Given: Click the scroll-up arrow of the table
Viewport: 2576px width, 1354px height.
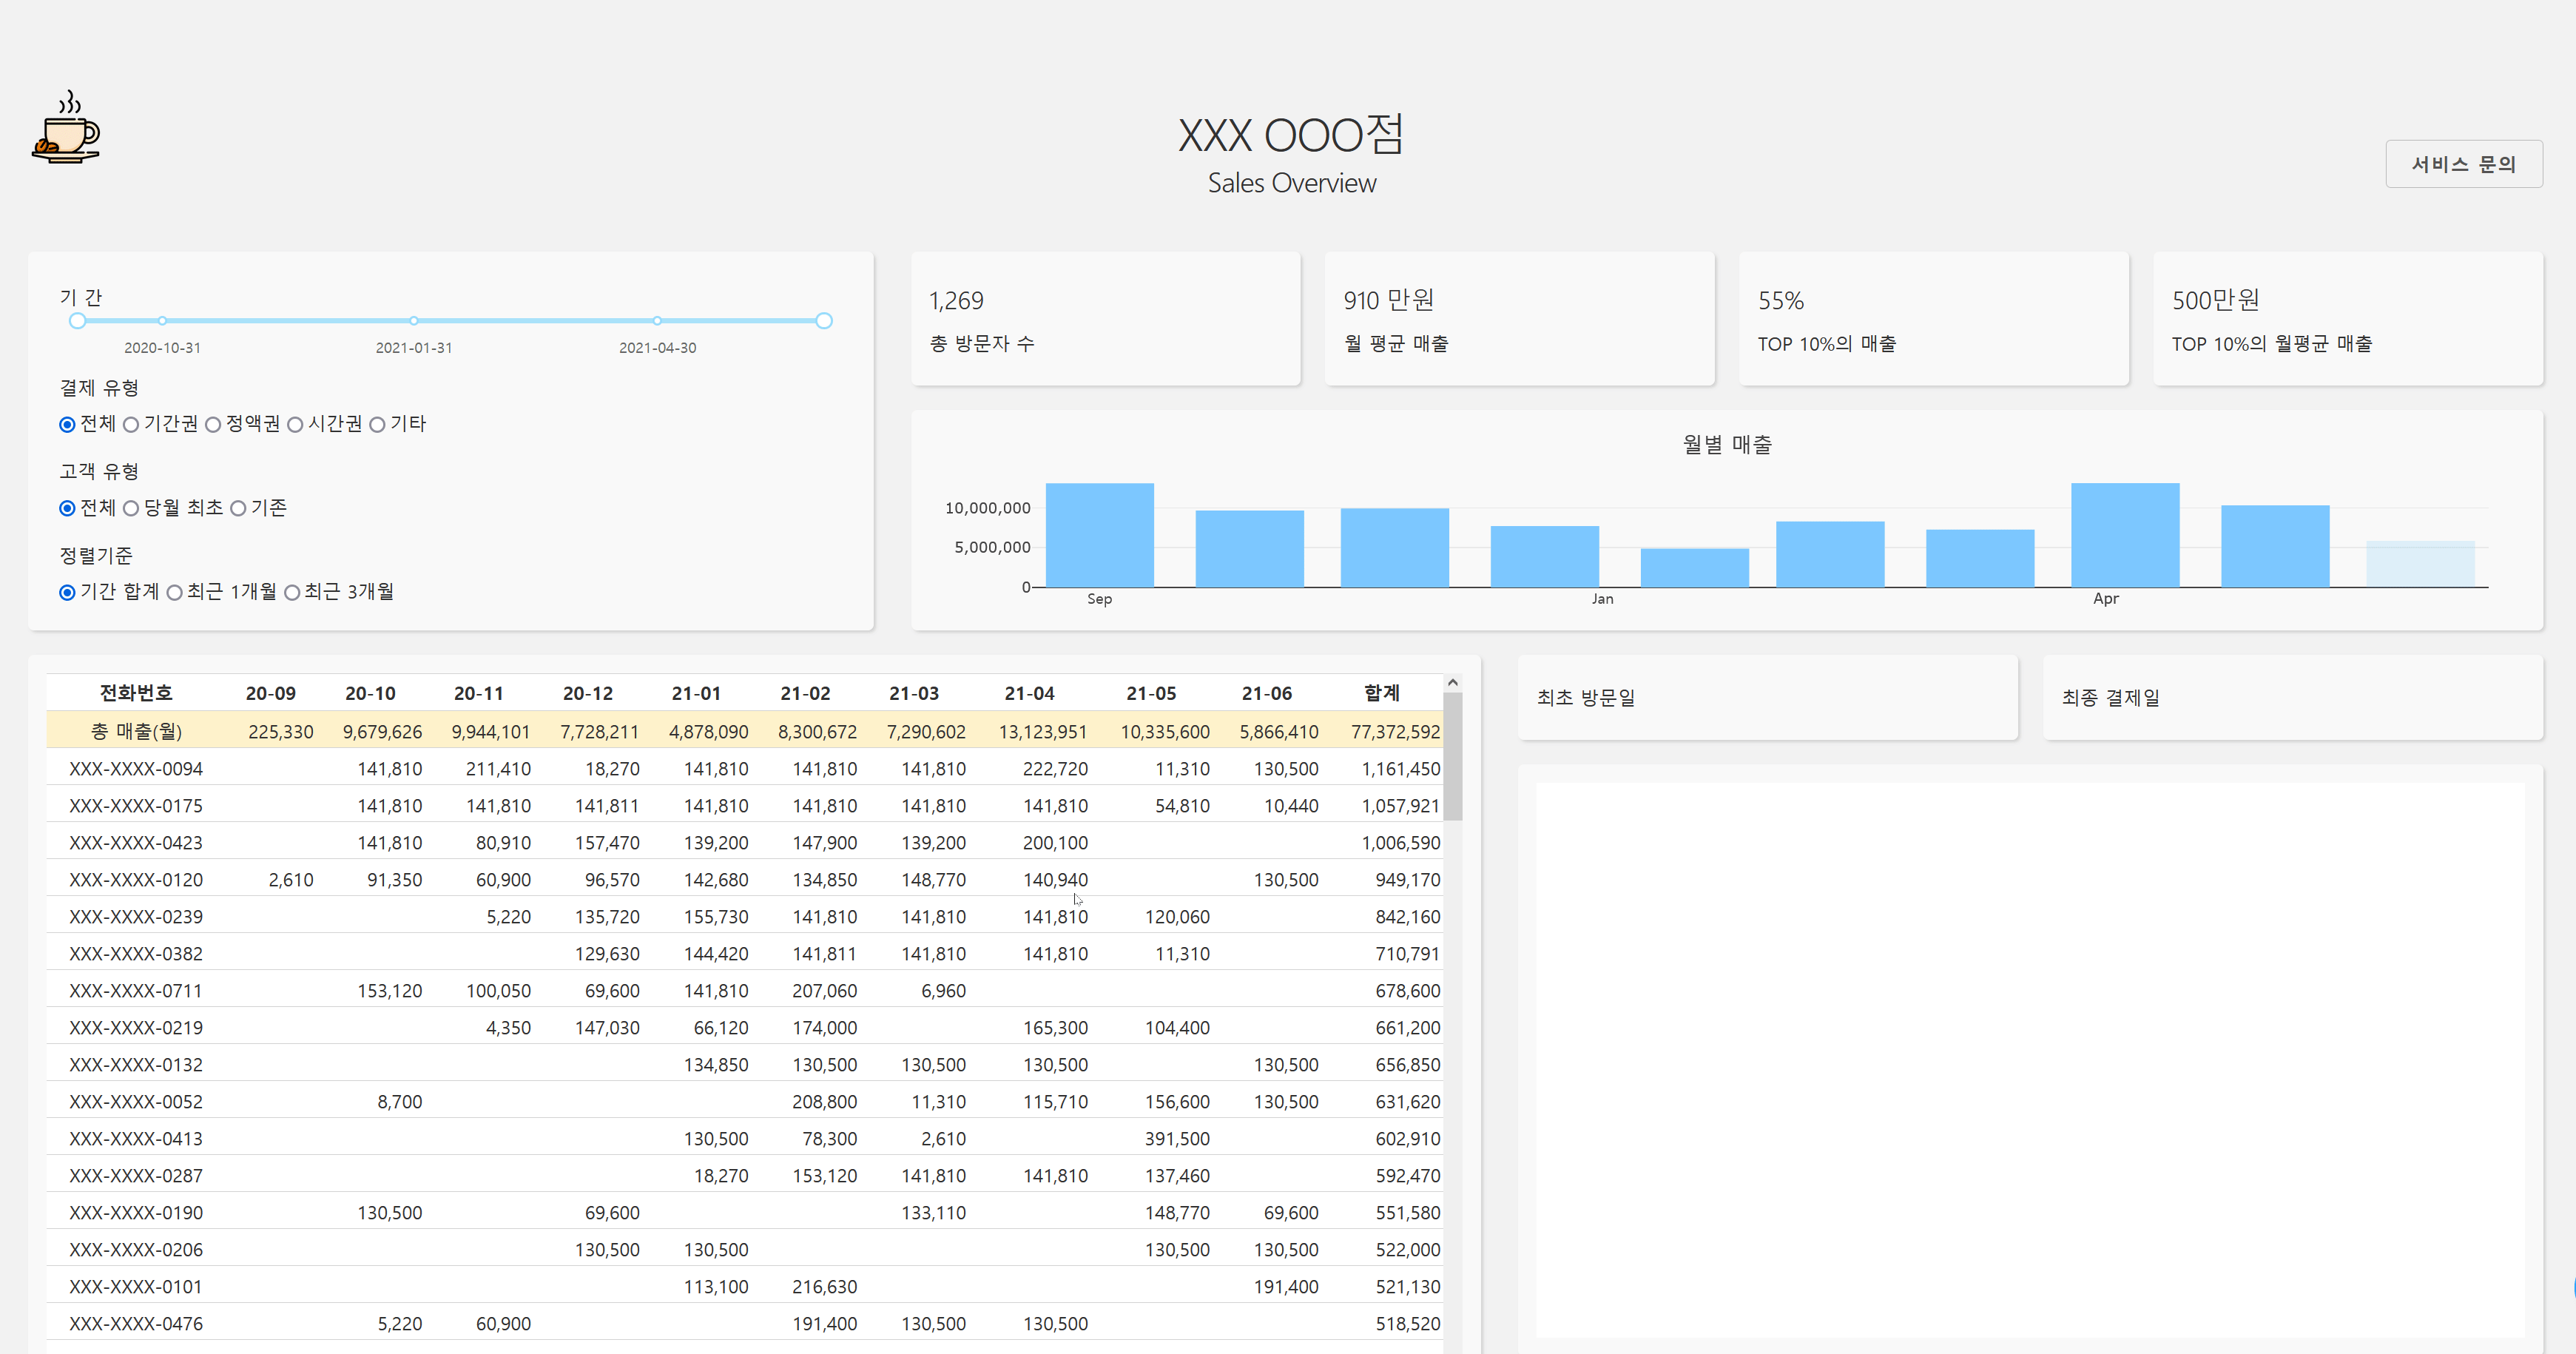Looking at the screenshot, I should click(1452, 682).
